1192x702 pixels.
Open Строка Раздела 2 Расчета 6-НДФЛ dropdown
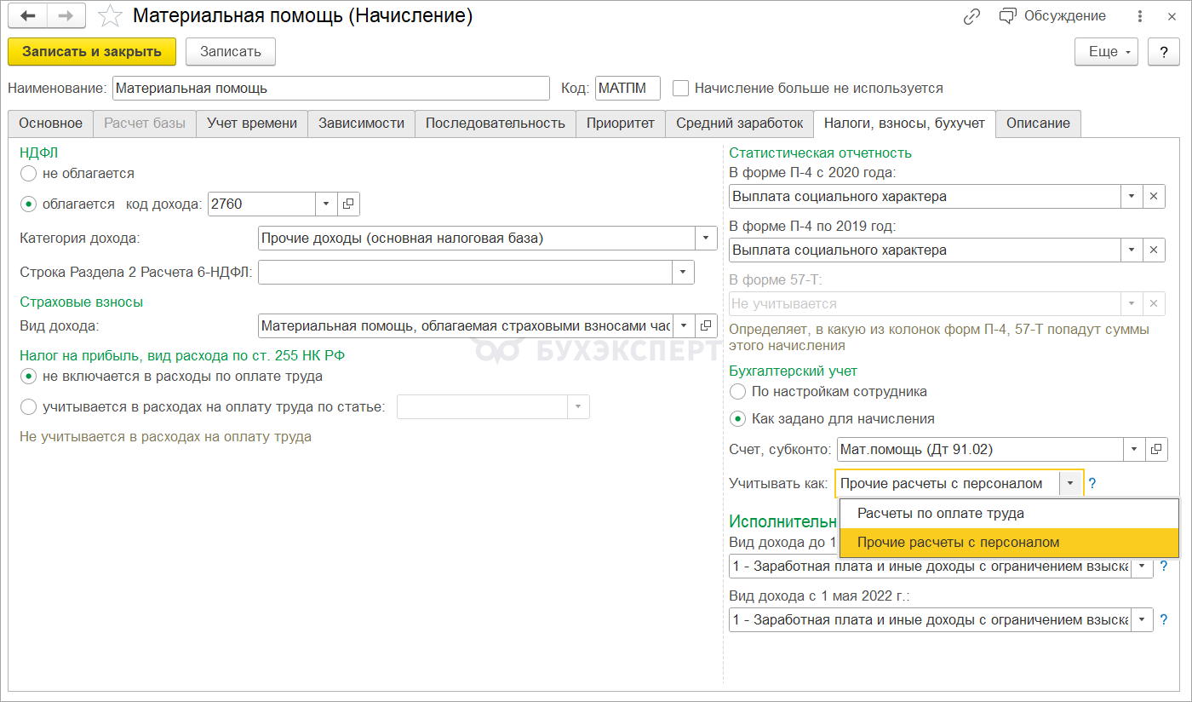683,273
